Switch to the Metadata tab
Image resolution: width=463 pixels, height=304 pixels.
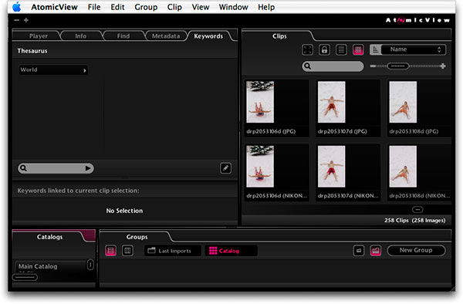(x=166, y=36)
